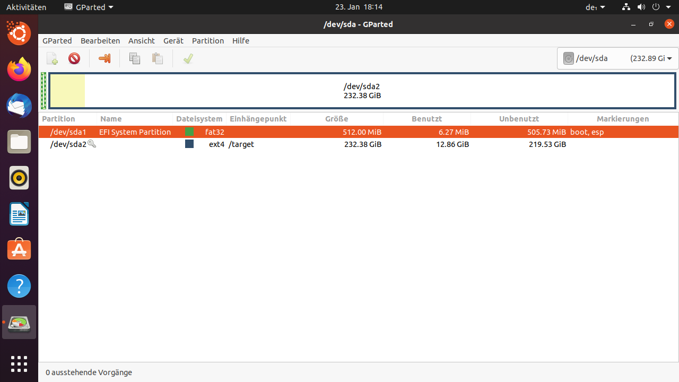
Task: Click the GParted icon in the dock
Action: (x=19, y=322)
